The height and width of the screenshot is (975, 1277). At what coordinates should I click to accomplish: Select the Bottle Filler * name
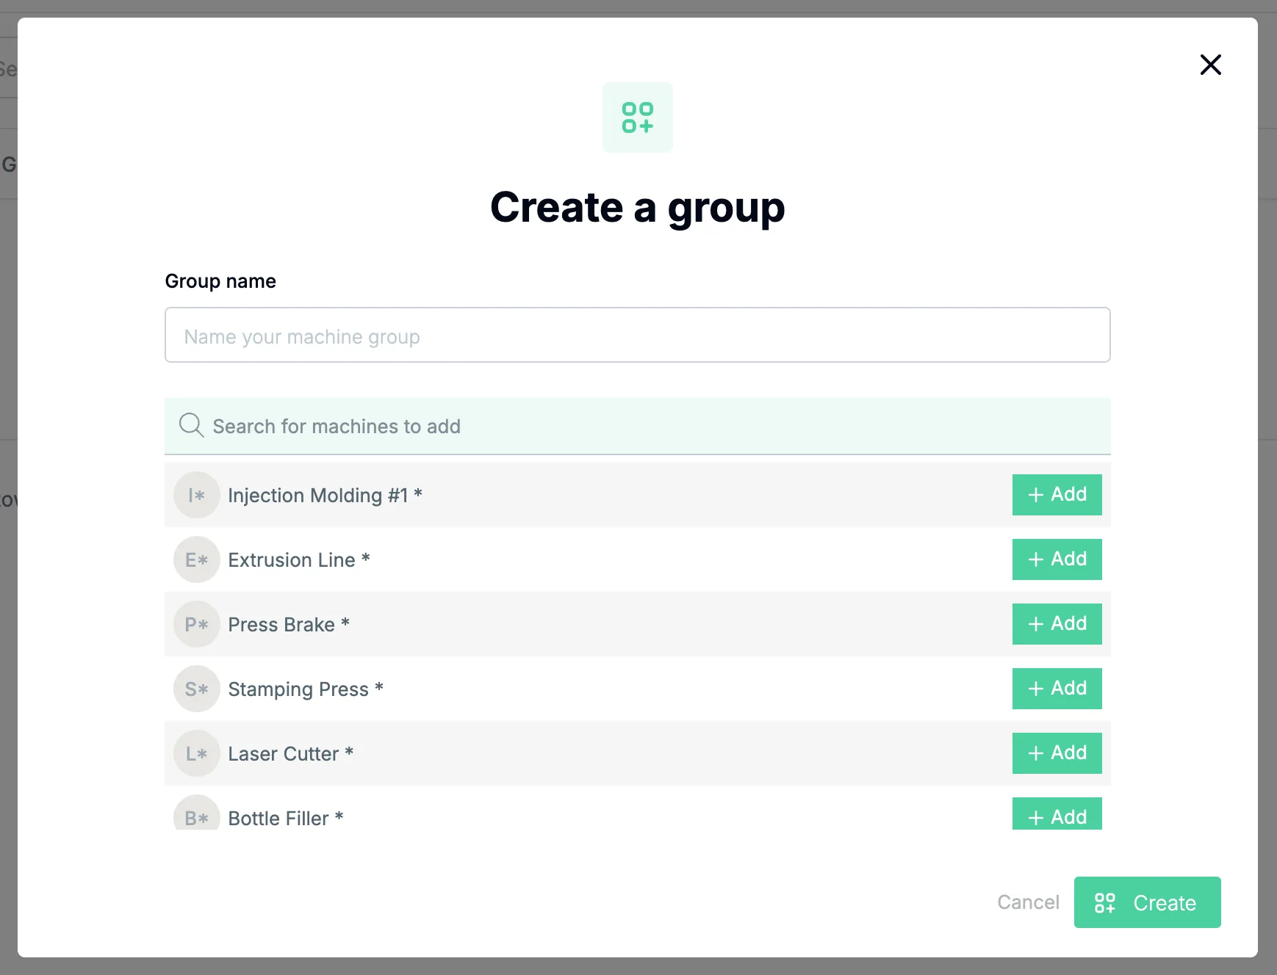(x=286, y=818)
